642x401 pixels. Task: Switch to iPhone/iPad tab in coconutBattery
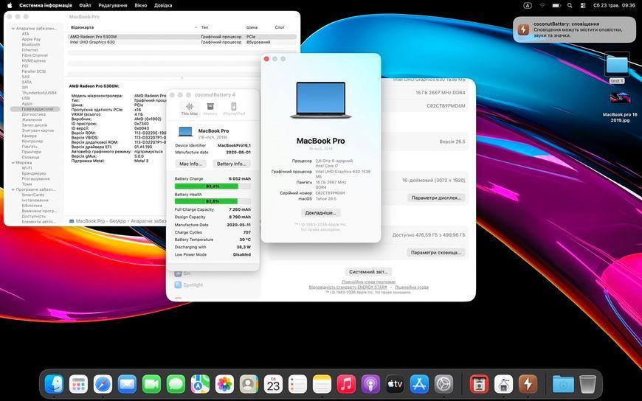coord(234,109)
